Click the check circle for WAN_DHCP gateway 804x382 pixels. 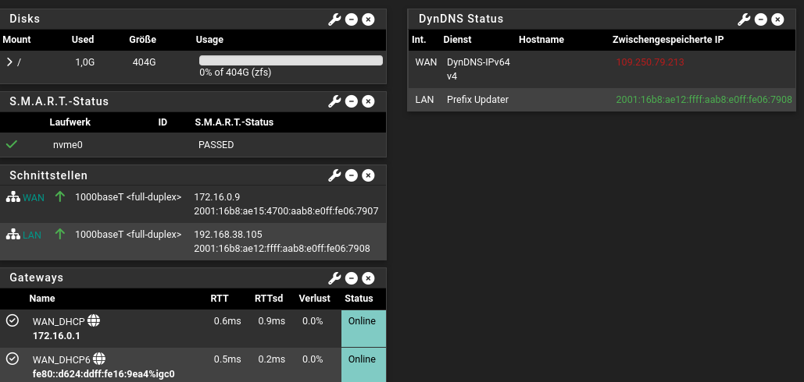pyautogui.click(x=13, y=320)
